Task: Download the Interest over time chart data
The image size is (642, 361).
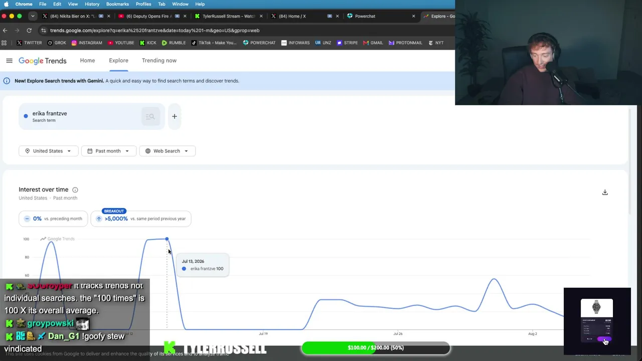Action: (605, 193)
